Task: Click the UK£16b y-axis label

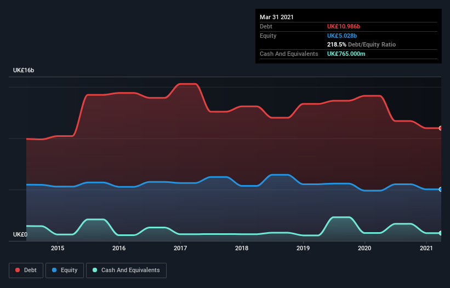Action: 24,70
